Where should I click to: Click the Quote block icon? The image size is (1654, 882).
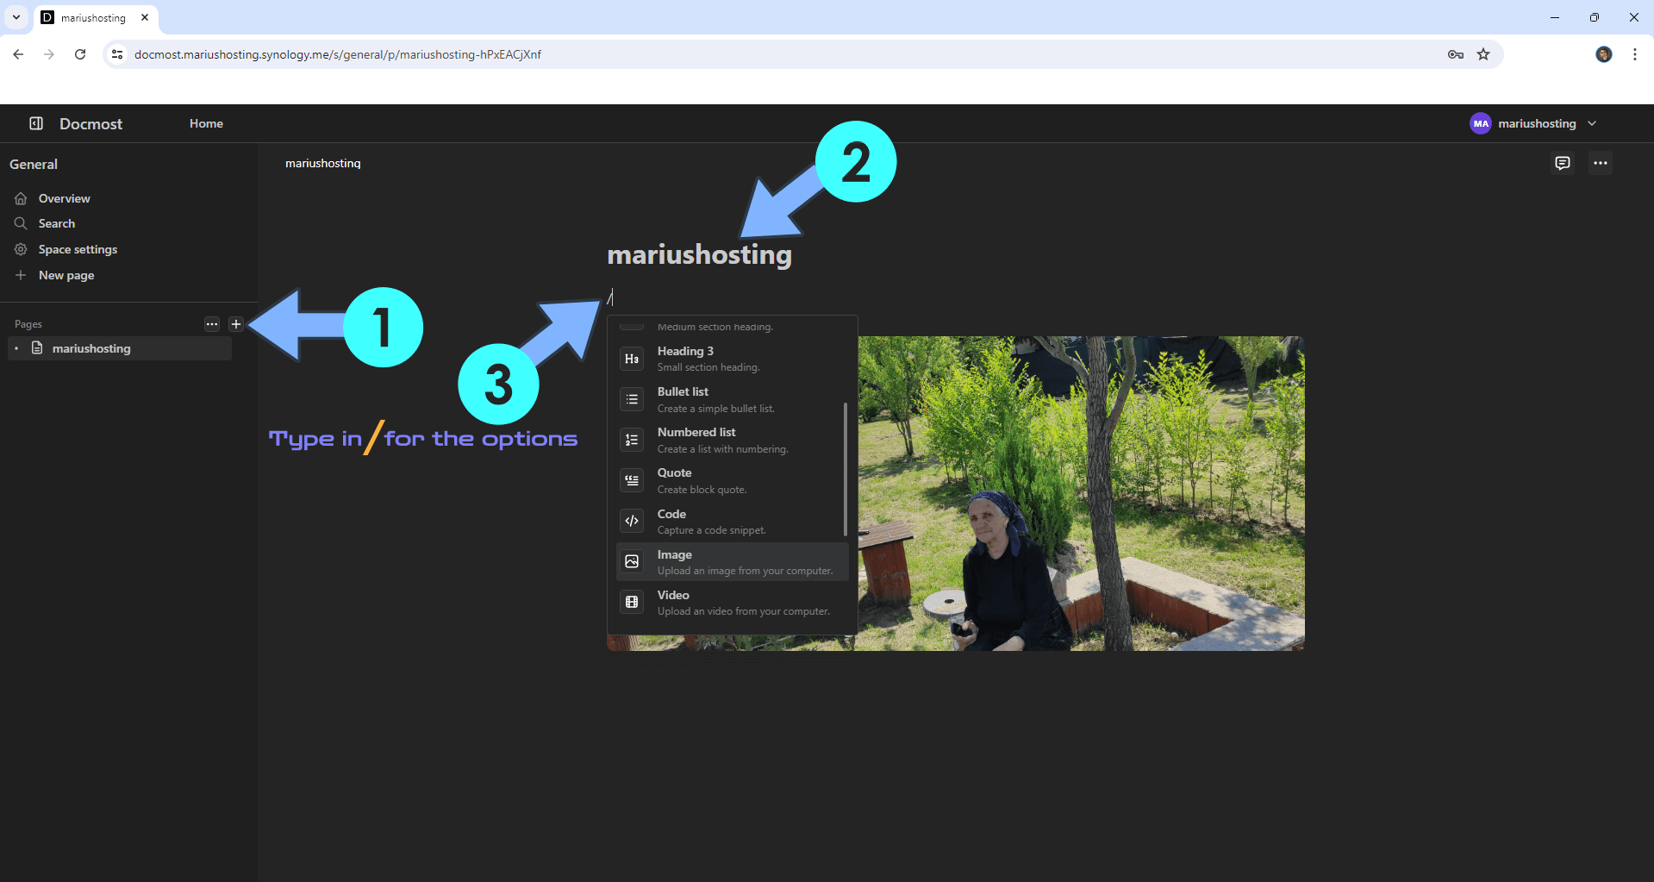tap(632, 480)
